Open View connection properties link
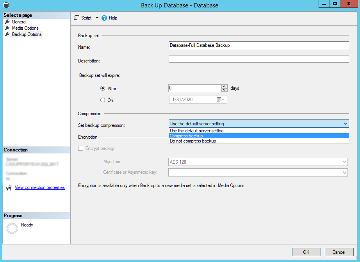 coord(40,187)
